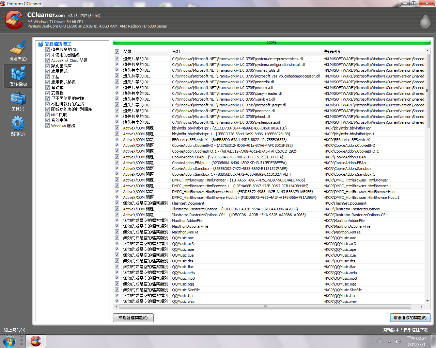Select jehost.dll data row

[x=269, y=117]
